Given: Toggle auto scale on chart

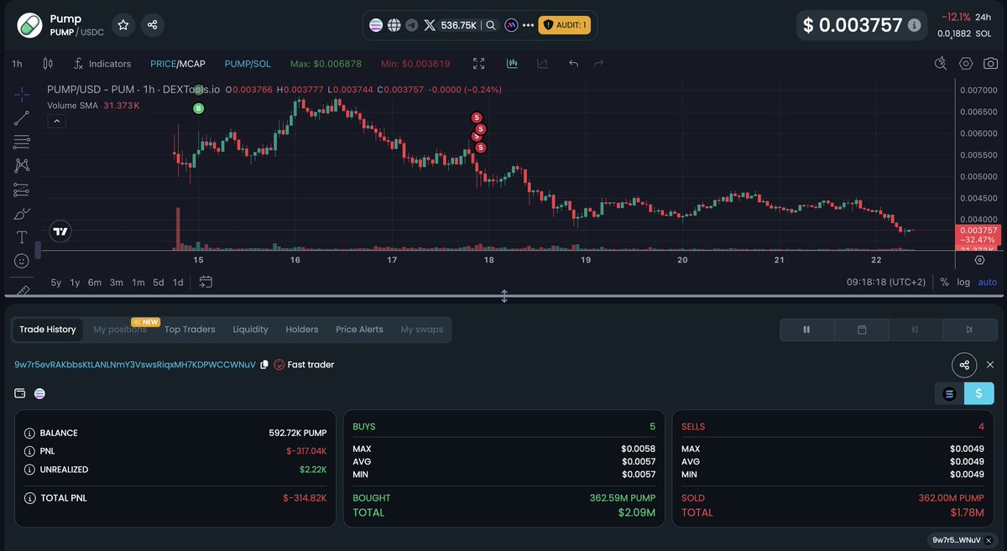Looking at the screenshot, I should pos(988,283).
